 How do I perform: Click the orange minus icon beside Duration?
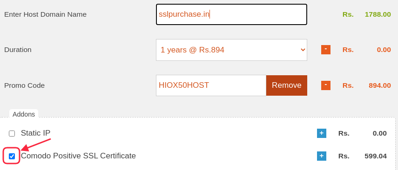(326, 50)
